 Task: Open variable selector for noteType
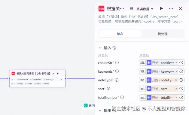click(x=181, y=80)
